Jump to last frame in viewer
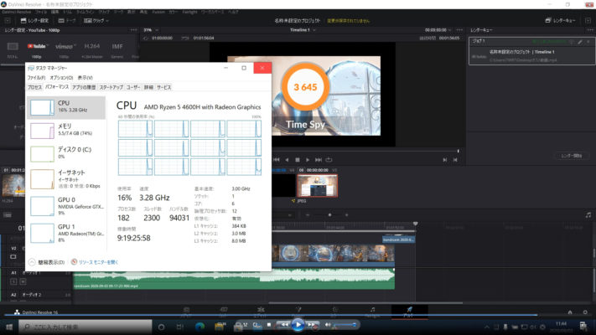 (x=319, y=160)
